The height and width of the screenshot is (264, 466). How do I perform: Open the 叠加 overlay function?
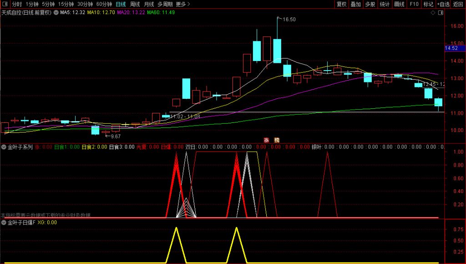(355, 4)
